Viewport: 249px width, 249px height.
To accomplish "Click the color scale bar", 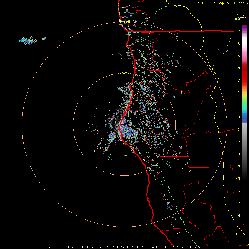I will coord(244,123).
